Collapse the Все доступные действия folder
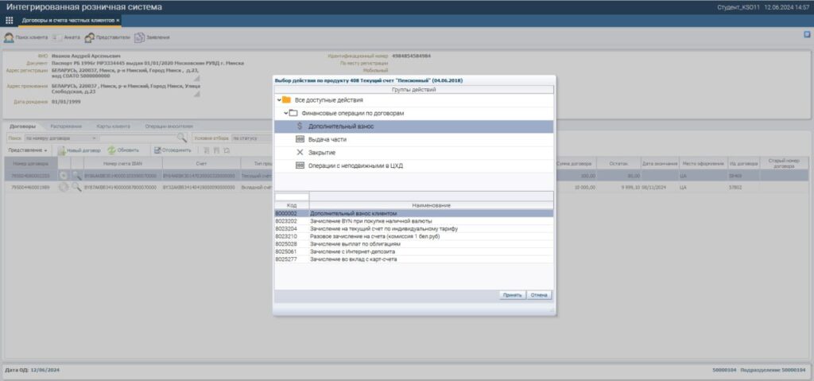This screenshot has height=381, width=814. tap(279, 100)
